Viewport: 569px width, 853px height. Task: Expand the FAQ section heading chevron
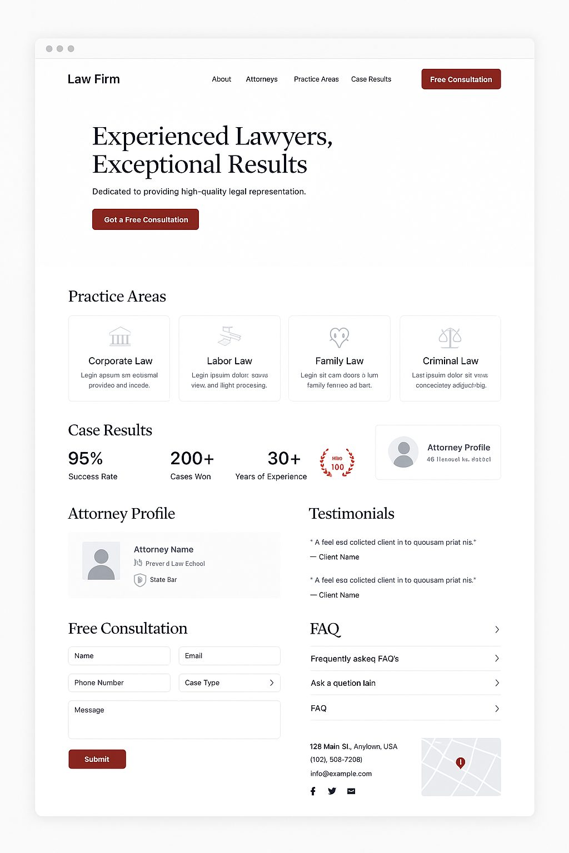[x=497, y=629]
